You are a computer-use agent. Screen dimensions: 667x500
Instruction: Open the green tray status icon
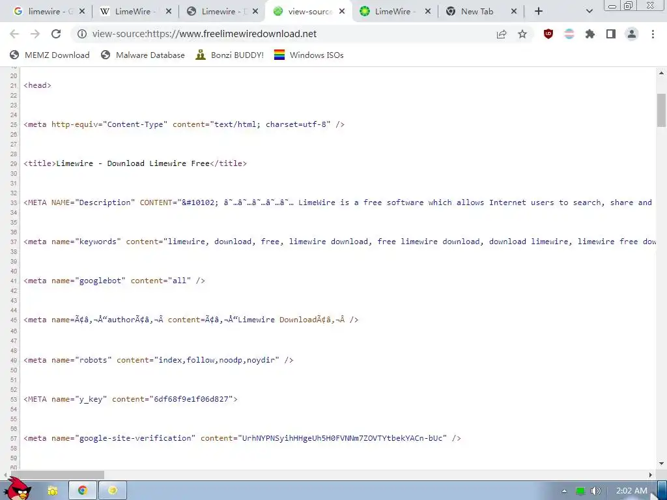580,491
